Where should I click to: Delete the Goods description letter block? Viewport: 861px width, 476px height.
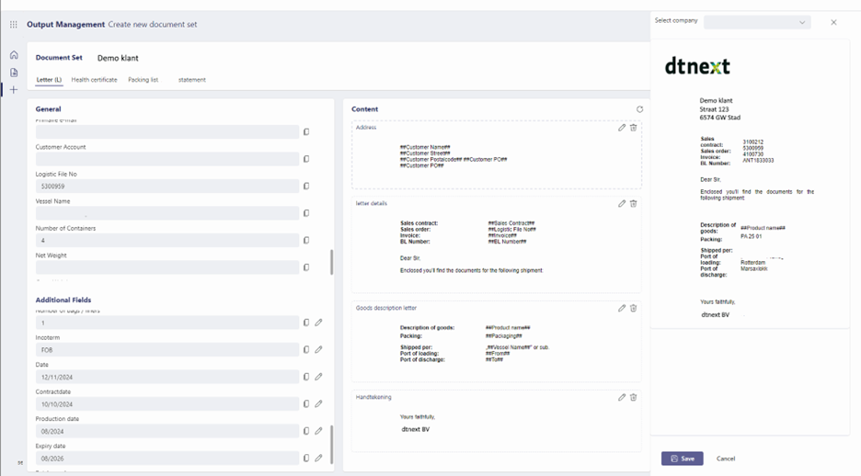coord(633,308)
